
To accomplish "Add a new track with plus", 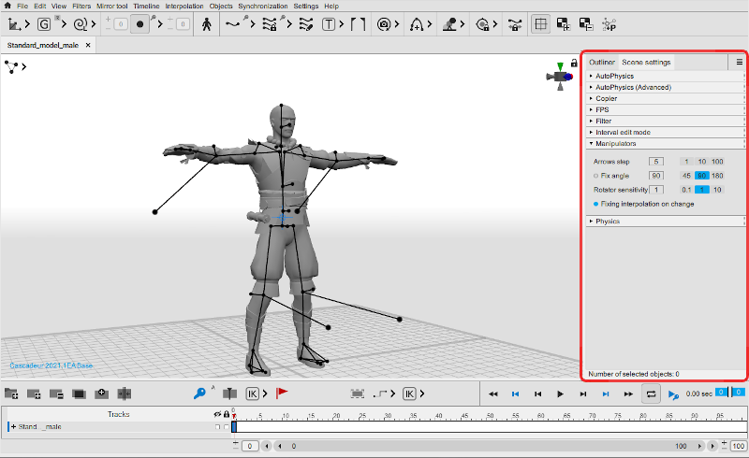I will (34, 394).
